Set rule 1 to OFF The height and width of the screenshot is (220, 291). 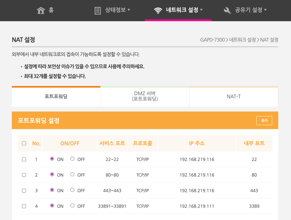[x=72, y=159]
